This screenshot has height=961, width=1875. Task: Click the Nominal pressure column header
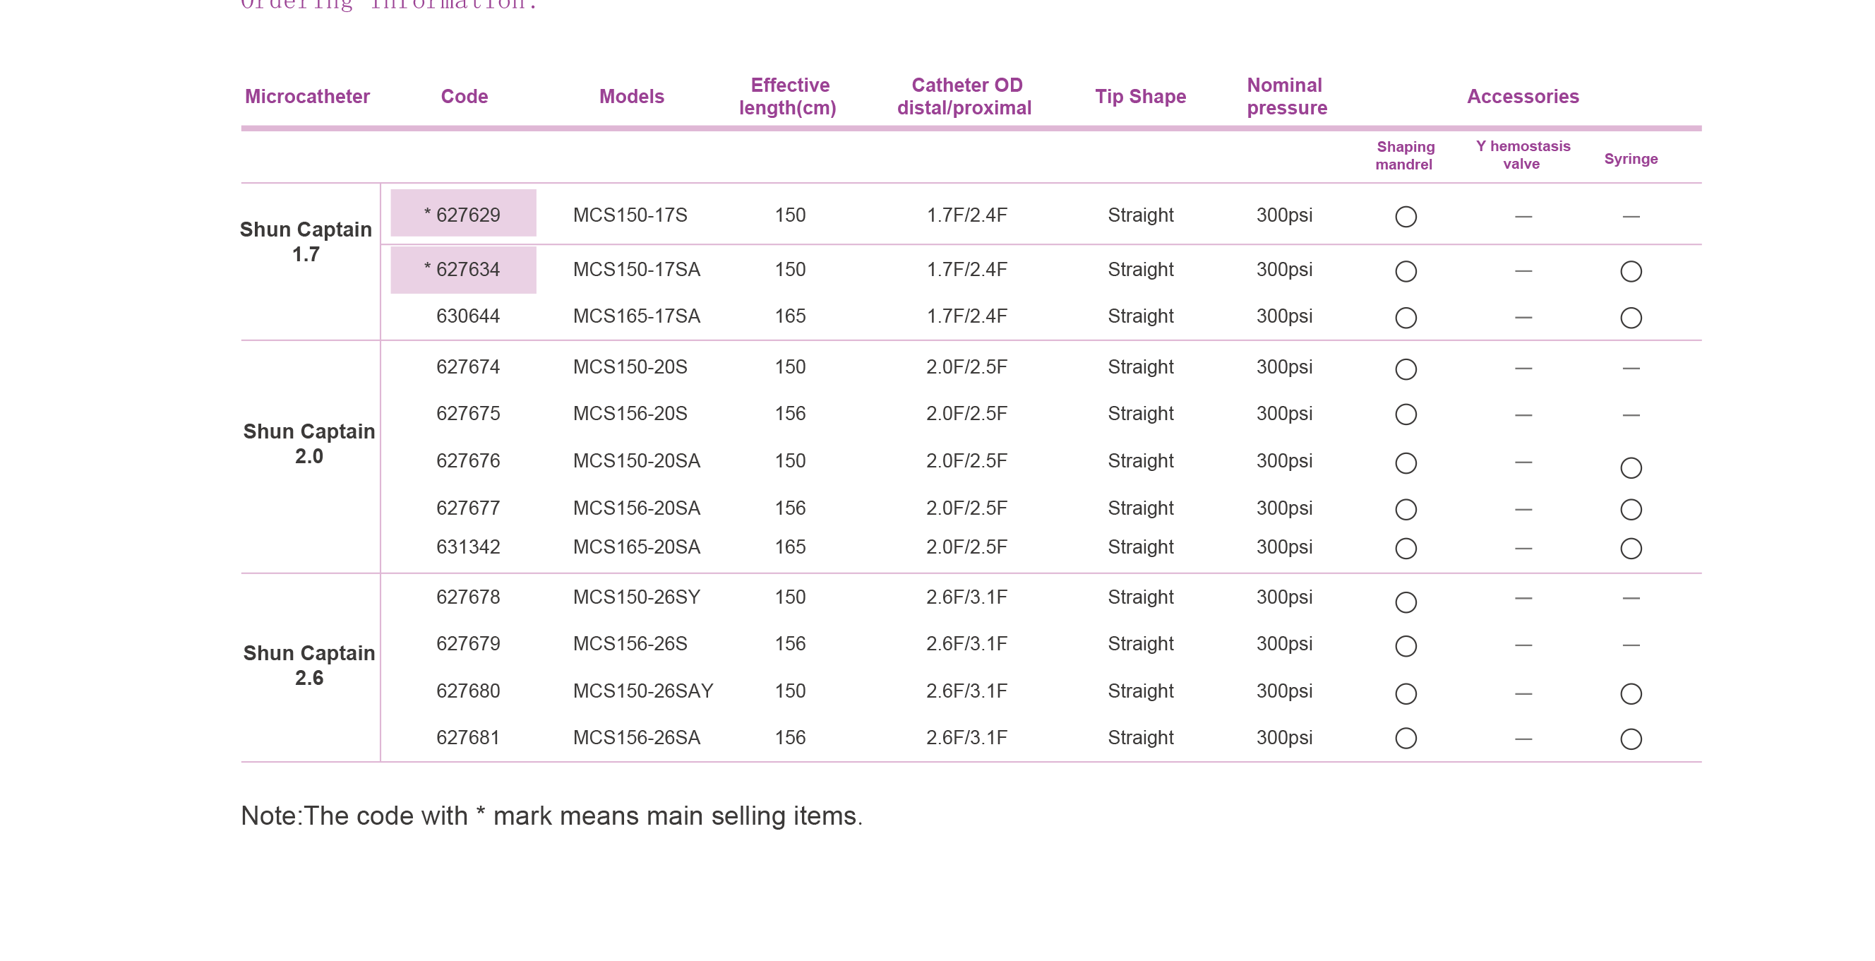tap(1287, 96)
